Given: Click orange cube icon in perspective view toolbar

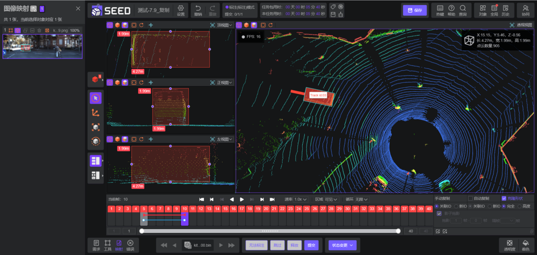Looking at the screenshot, I should (x=246, y=25).
